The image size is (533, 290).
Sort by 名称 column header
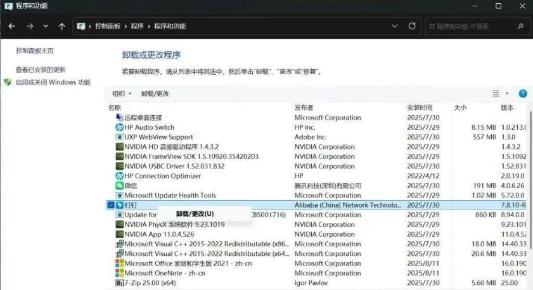click(114, 108)
